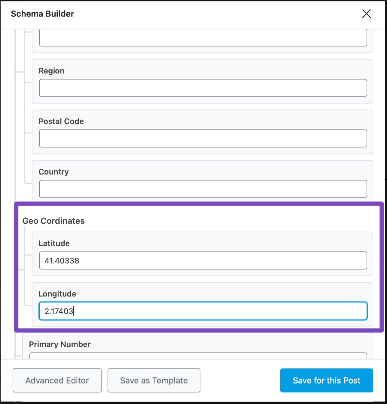This screenshot has height=404, width=387.
Task: Click the Longitude label
Action: [x=57, y=294]
